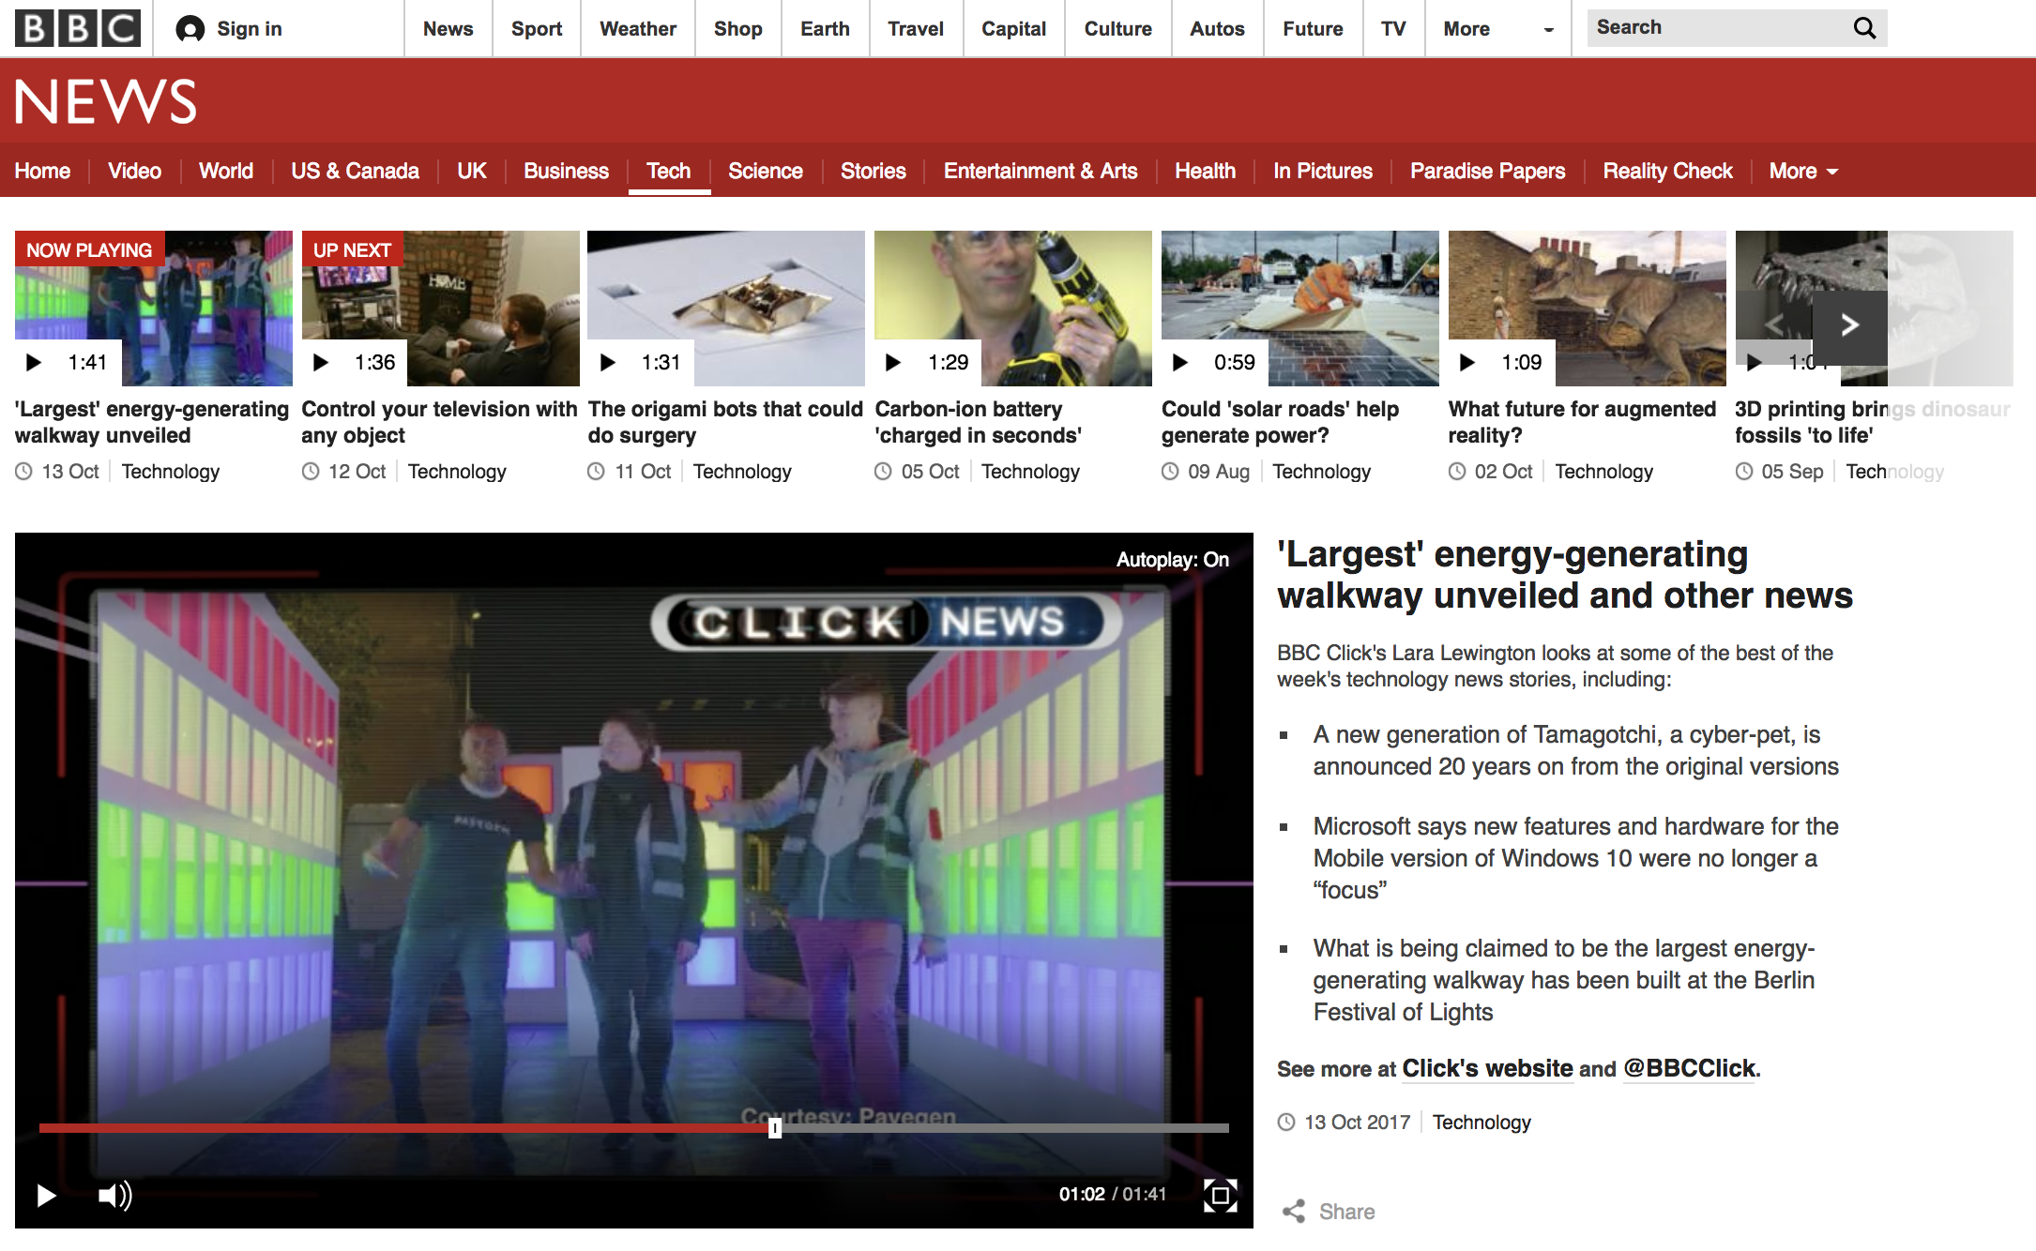Go to the World section
2036x1251 pixels.
pyautogui.click(x=226, y=171)
